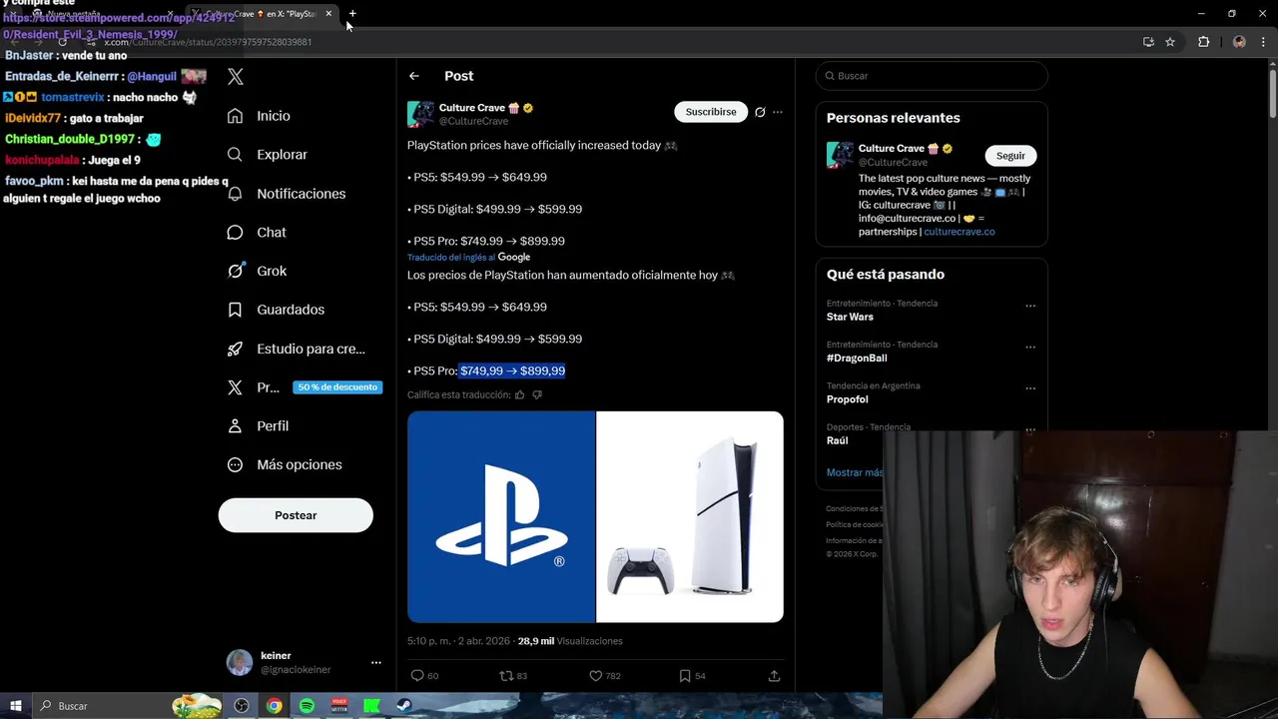Click keiner profile avatar at bottom
Image resolution: width=1278 pixels, height=719 pixels.
point(240,662)
